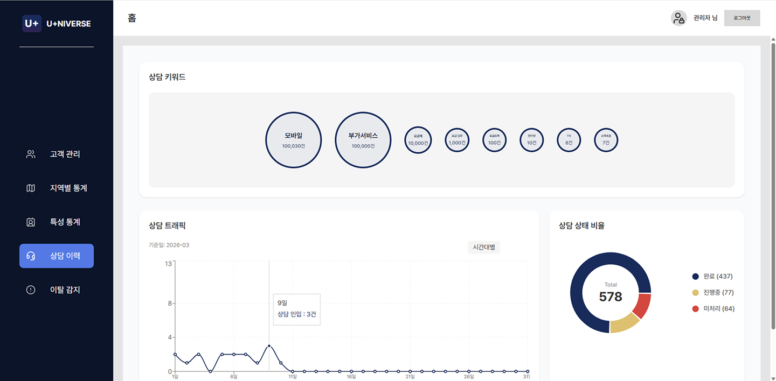
Task: Toggle the 시간대별 view button
Action: tap(483, 247)
